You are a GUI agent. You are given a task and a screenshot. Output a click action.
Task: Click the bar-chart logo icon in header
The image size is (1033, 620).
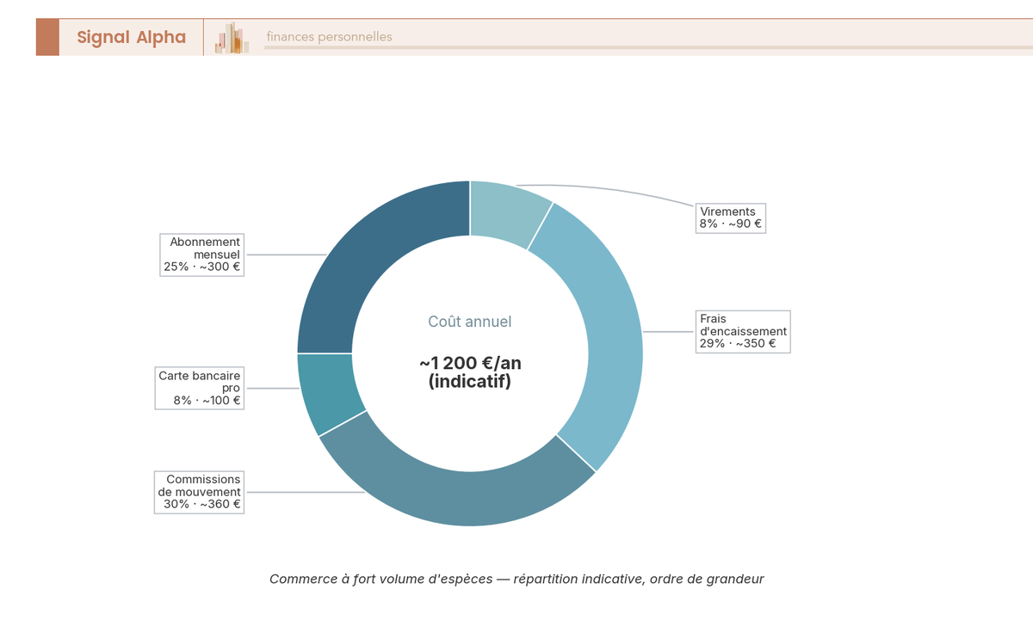[232, 38]
